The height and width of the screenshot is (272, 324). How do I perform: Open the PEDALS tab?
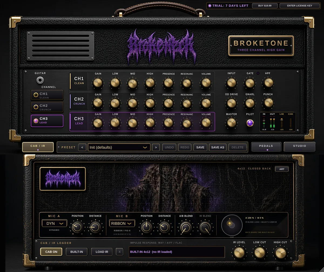pos(266,147)
